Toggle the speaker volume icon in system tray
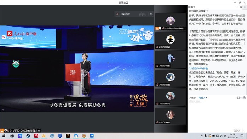 [221, 136]
